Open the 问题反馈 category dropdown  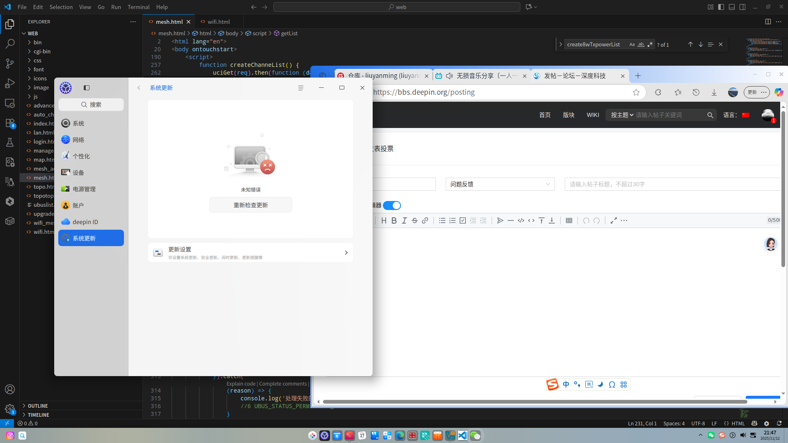[x=500, y=184]
